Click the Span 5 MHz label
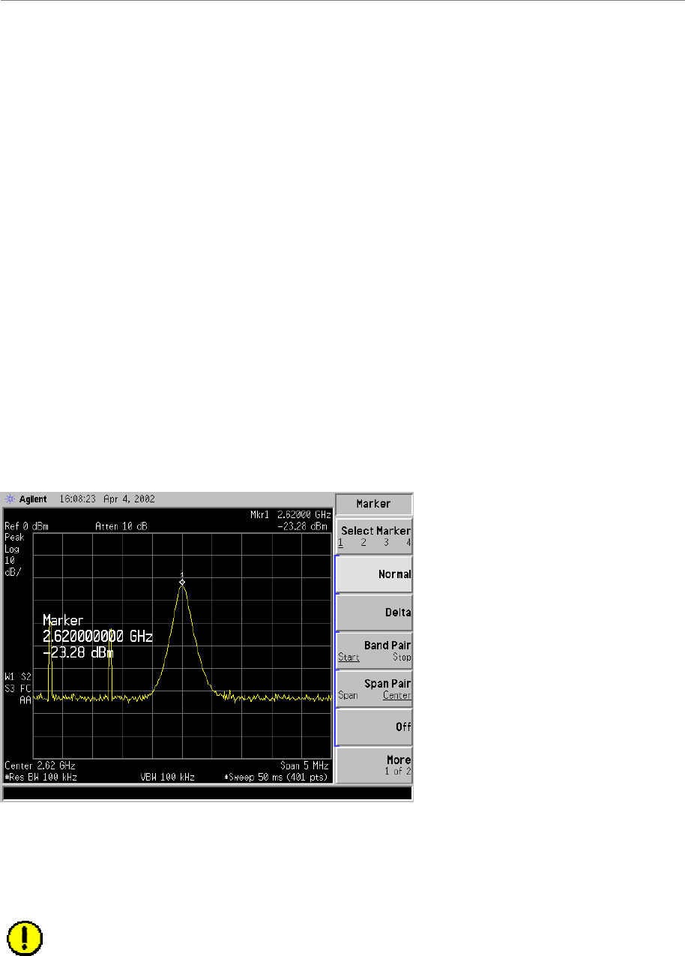Viewport: 685px width, 956px height. pos(304,766)
